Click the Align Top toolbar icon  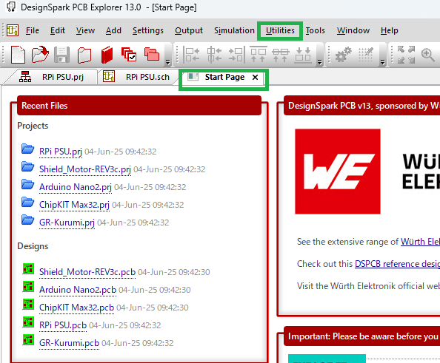[x=259, y=54]
